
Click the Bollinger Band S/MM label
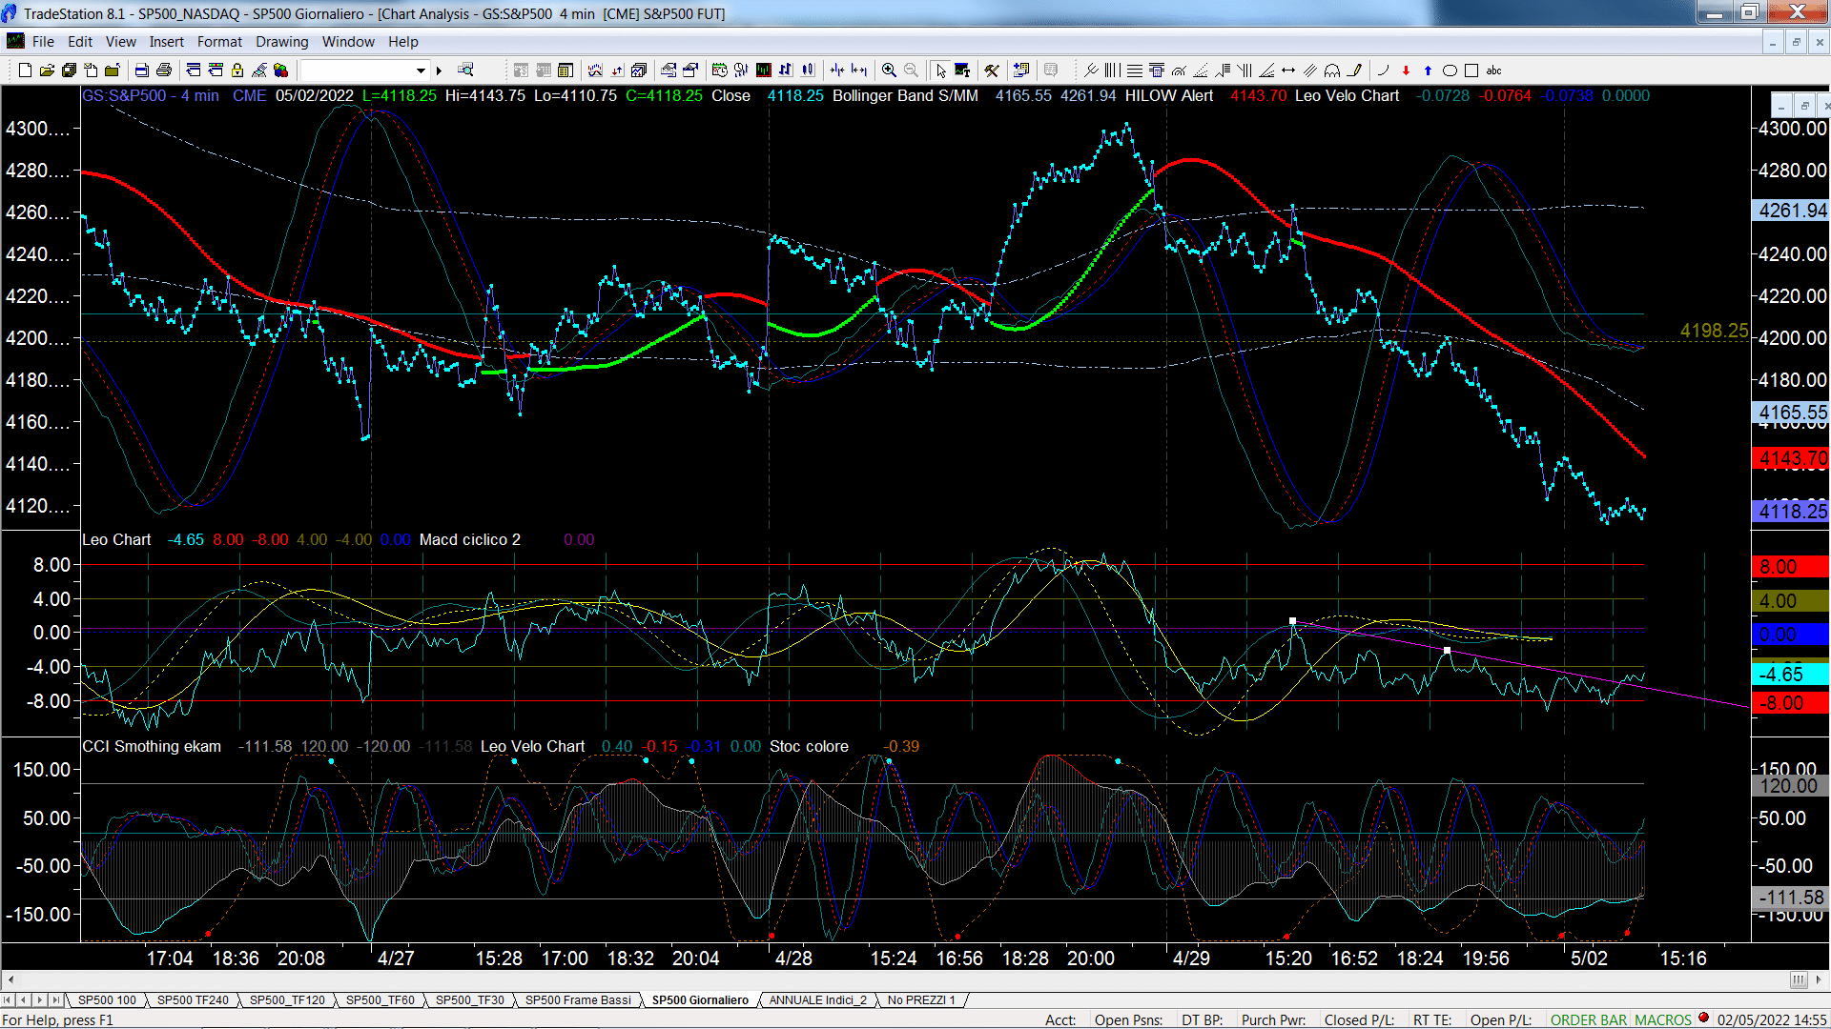pyautogui.click(x=905, y=96)
